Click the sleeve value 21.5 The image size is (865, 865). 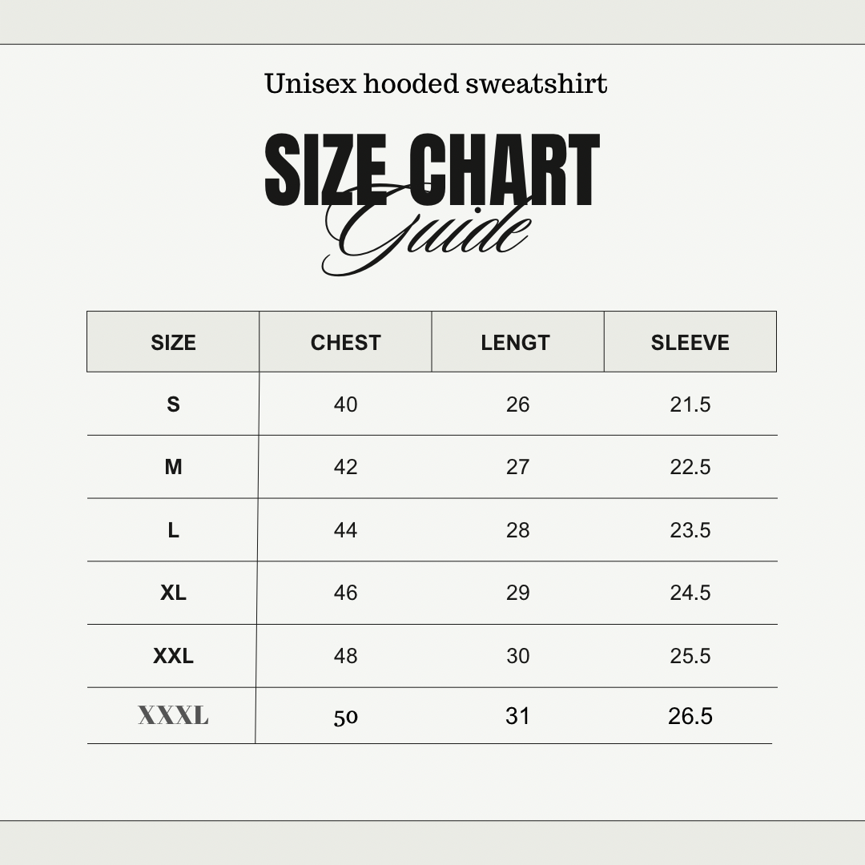click(690, 404)
